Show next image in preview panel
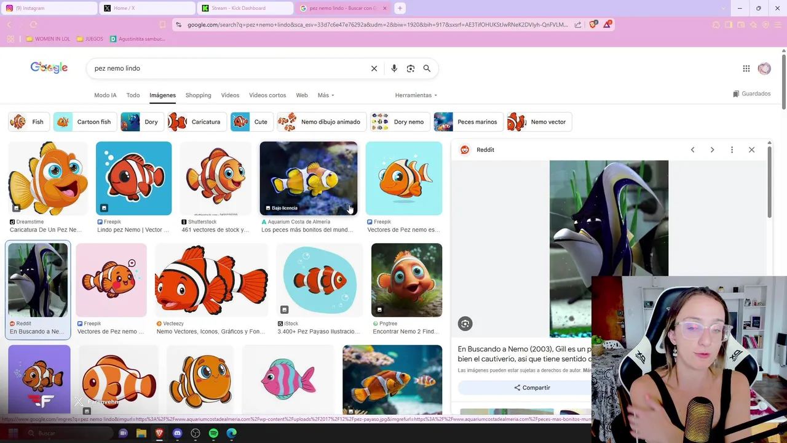The image size is (787, 443). pyautogui.click(x=712, y=150)
